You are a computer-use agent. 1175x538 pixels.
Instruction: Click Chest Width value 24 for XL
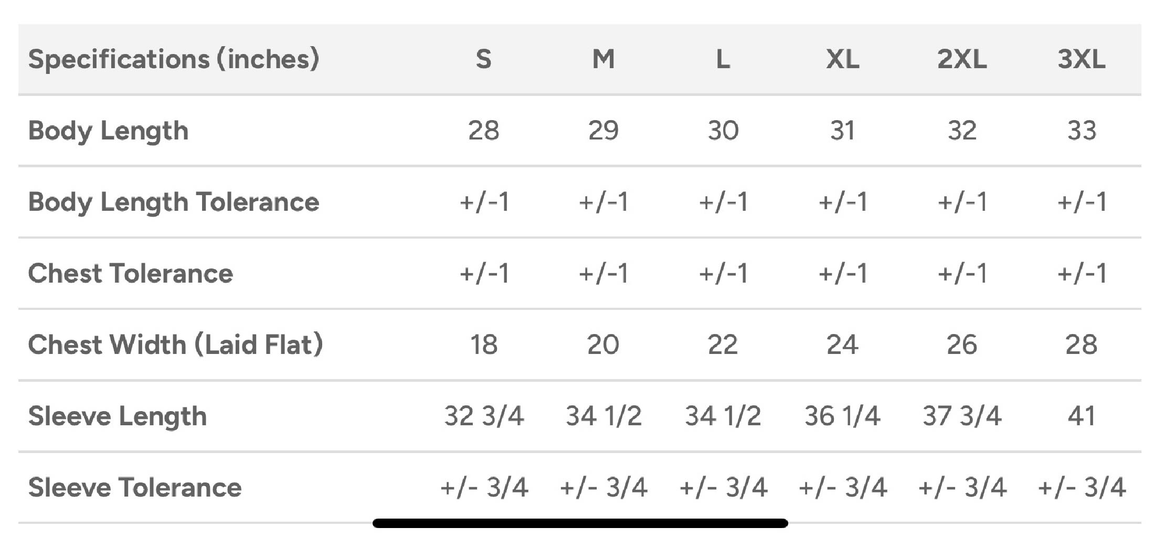pos(842,345)
